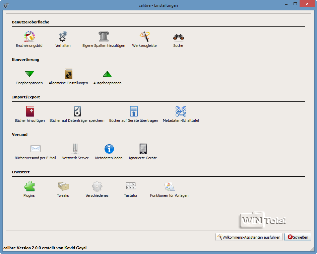
Task: Click the Import/Export section heading
Action: pyautogui.click(x=26, y=97)
